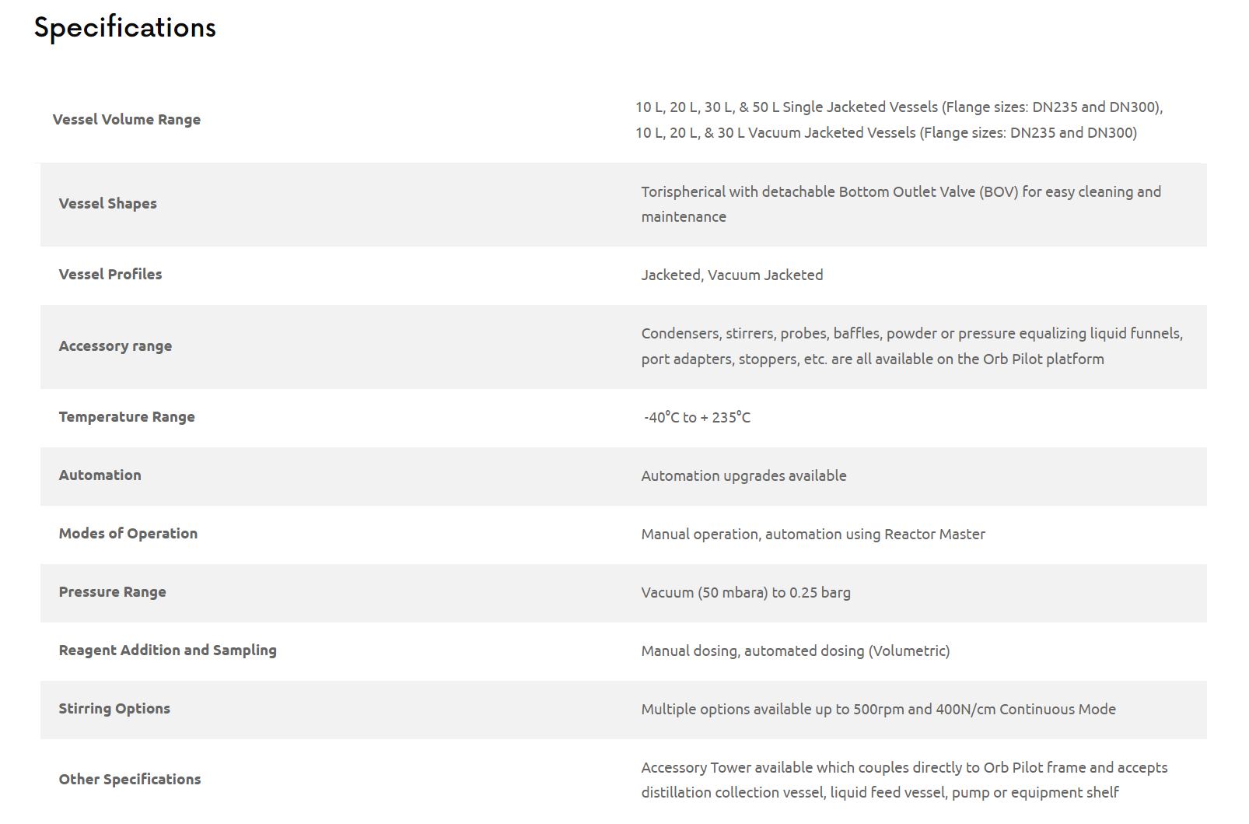Click the Other Specifications label
Image resolution: width=1249 pixels, height=824 pixels.
tap(130, 780)
